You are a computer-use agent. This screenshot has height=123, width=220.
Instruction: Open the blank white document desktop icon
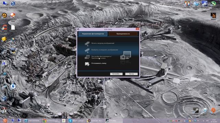[13, 28]
